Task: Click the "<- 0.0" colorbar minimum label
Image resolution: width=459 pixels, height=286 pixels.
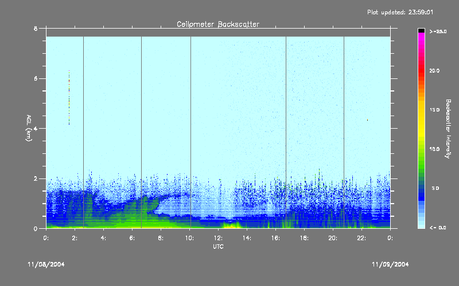Action: [438, 228]
